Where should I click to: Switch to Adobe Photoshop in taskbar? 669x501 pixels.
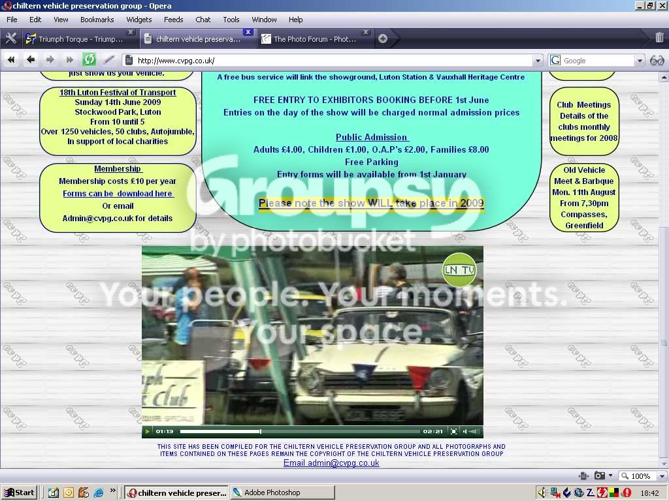click(x=283, y=493)
